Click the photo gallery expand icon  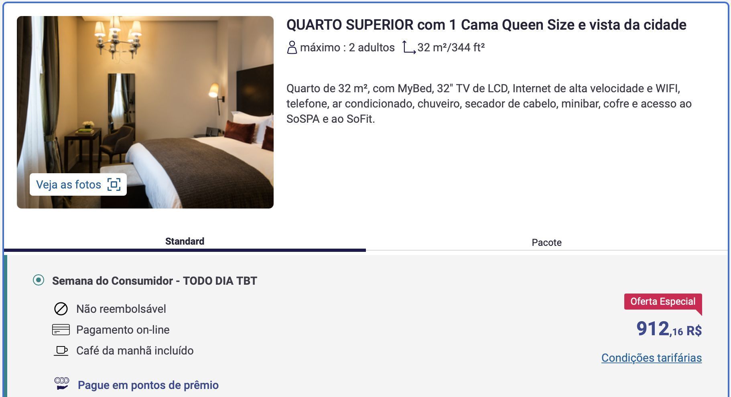[x=114, y=184]
